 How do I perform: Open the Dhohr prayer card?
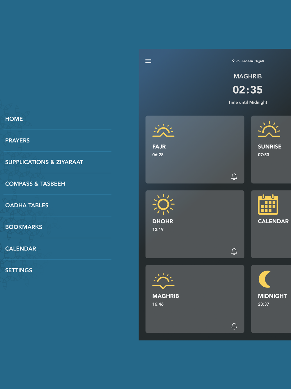[195, 224]
